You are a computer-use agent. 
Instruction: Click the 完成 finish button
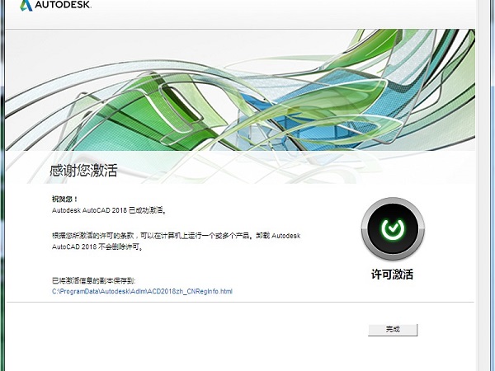[x=393, y=330]
